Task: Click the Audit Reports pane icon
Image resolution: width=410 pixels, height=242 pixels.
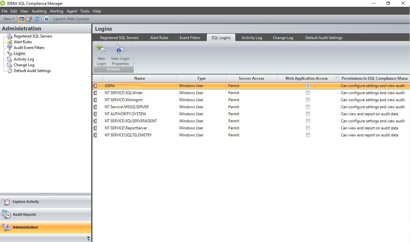Action: tap(6, 214)
